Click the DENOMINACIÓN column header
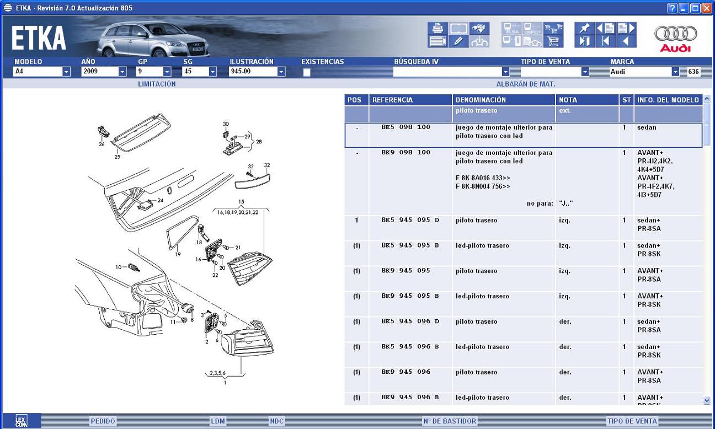 504,100
